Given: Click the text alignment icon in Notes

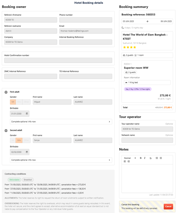Looking at the screenshot, I should point(151,158).
